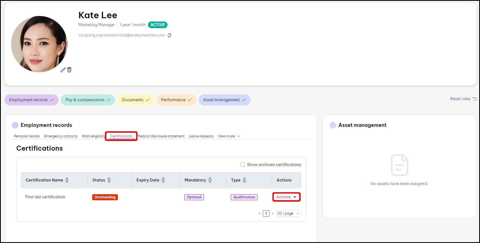Select Certifications tab
The image size is (480, 243).
(x=121, y=136)
